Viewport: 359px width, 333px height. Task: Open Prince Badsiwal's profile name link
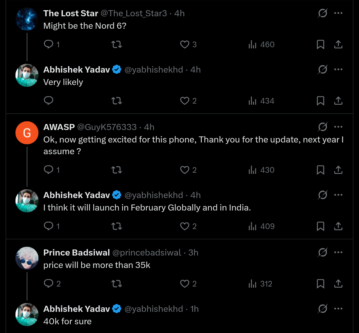(x=77, y=252)
